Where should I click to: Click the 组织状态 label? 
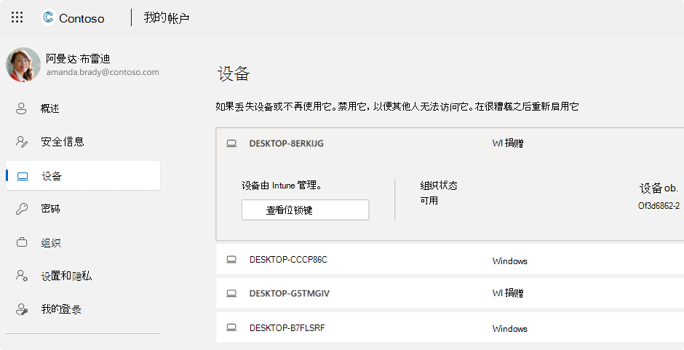439,185
